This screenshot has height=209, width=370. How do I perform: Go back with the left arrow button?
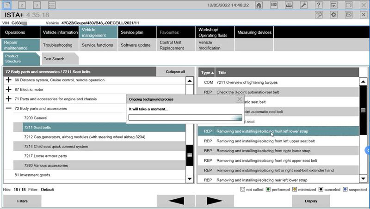click(176, 201)
